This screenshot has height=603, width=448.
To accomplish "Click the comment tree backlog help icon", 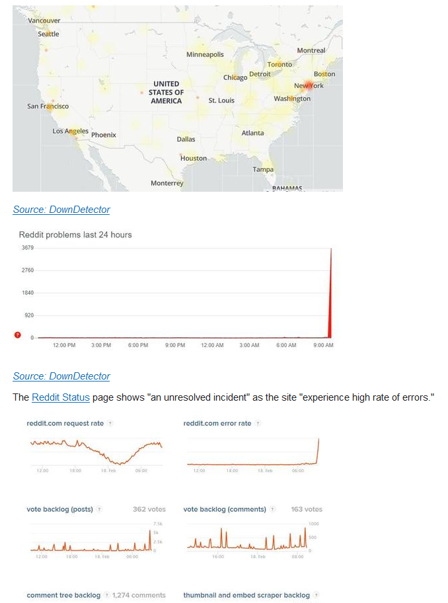I will (x=106, y=596).
